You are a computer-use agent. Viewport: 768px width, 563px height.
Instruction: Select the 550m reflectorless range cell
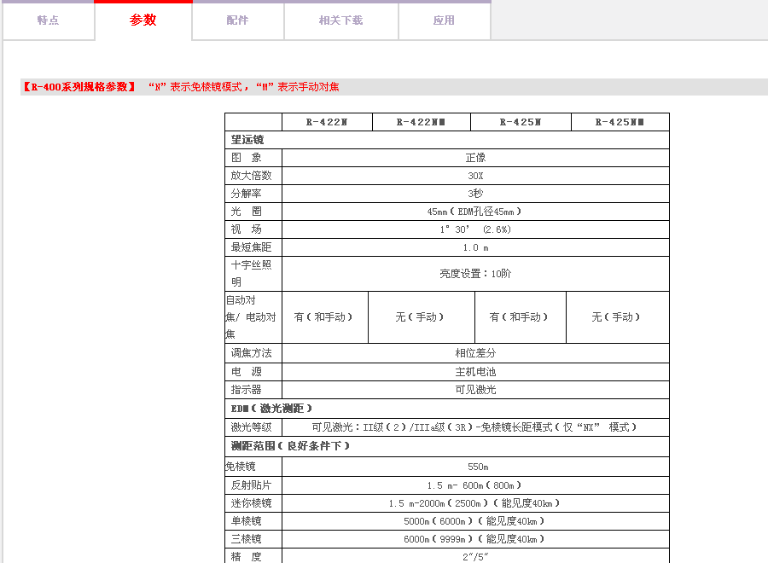(477, 467)
